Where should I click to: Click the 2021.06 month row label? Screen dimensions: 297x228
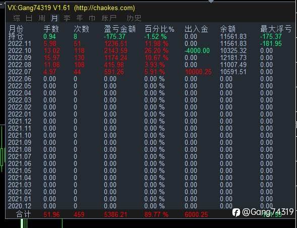[20, 164]
